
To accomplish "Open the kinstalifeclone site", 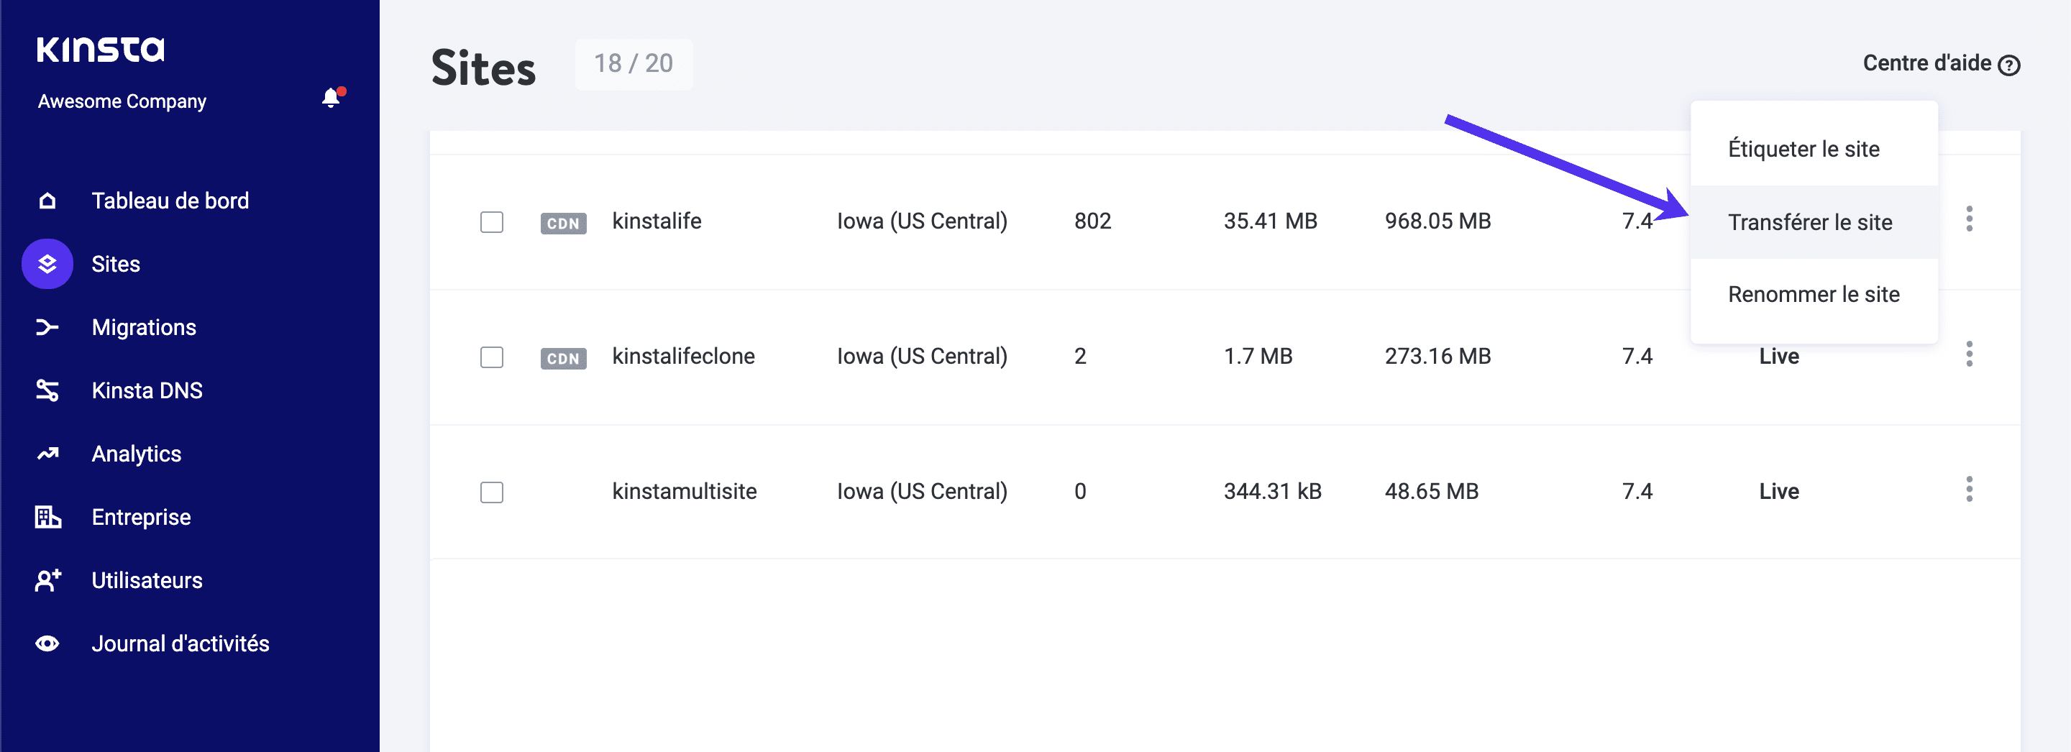I will tap(683, 356).
